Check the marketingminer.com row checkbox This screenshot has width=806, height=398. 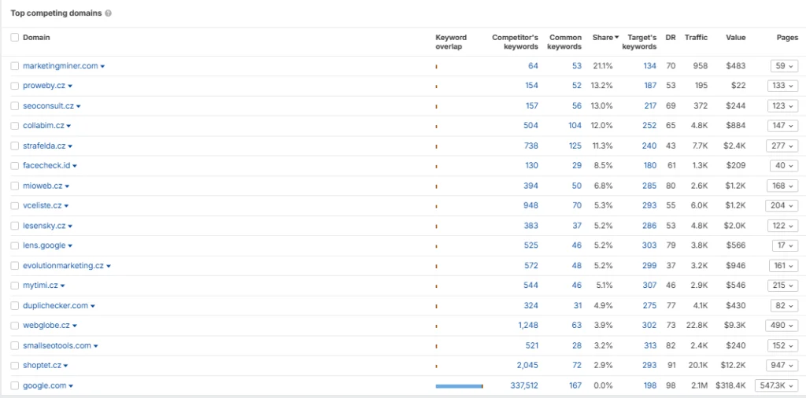tap(14, 66)
